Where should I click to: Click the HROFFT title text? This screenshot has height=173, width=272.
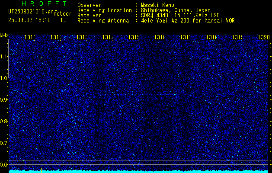(44, 3)
